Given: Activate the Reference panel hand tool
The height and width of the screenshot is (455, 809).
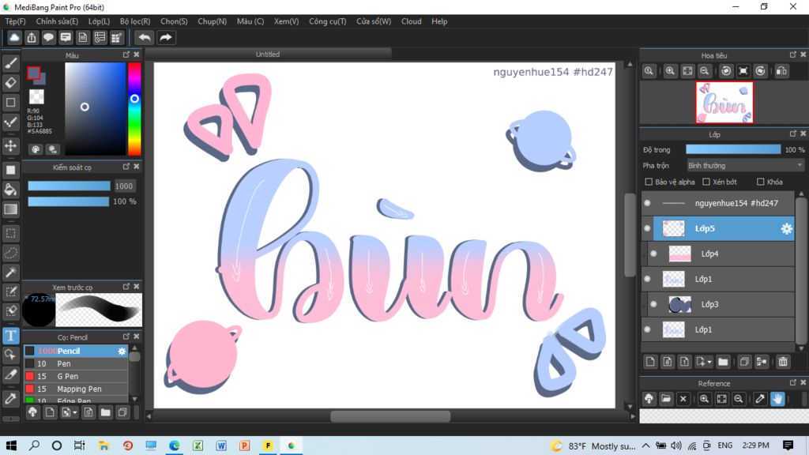Looking at the screenshot, I should coord(777,399).
